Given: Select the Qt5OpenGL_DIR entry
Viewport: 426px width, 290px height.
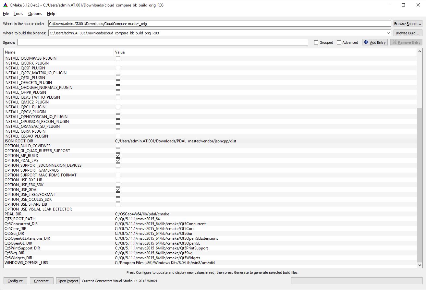Looking at the screenshot, I should (x=18, y=243).
